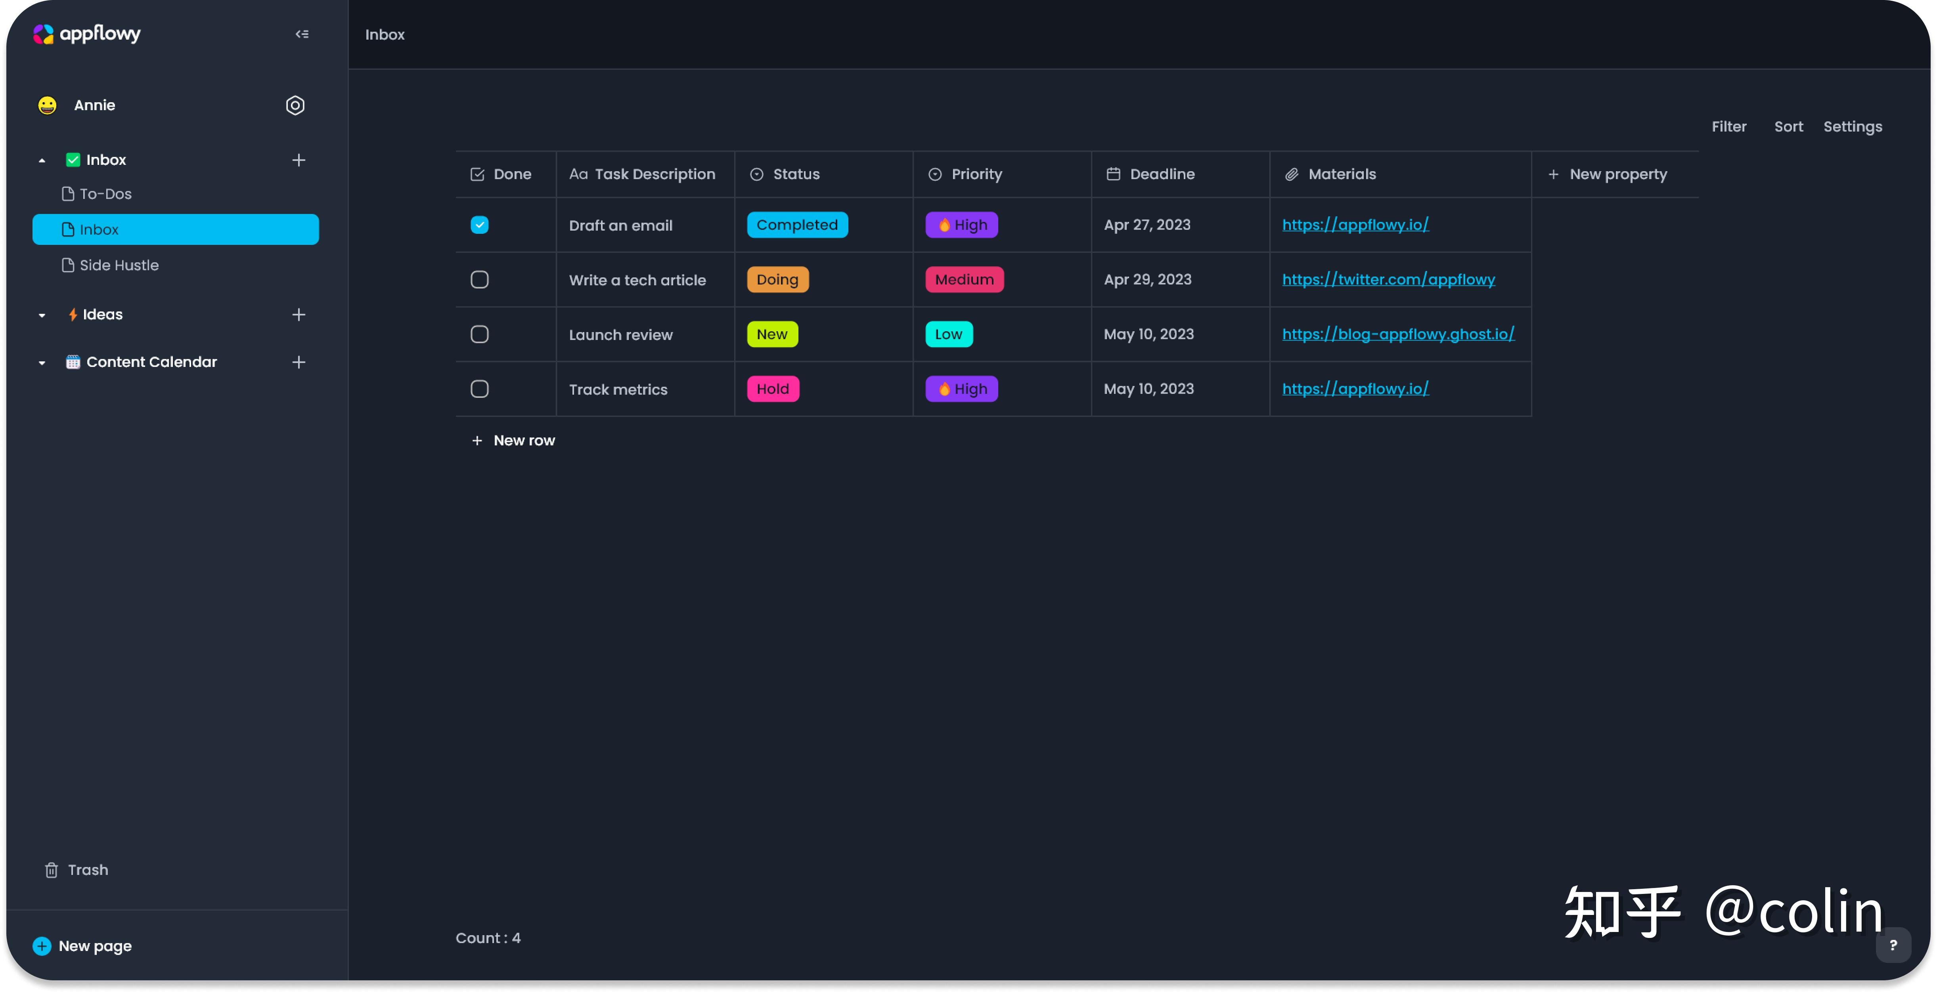Click the plus icon beside Content Calendar
1937x993 pixels.
[x=299, y=361]
